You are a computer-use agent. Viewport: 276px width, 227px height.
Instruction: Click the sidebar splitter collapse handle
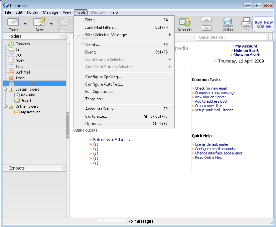coord(67,125)
